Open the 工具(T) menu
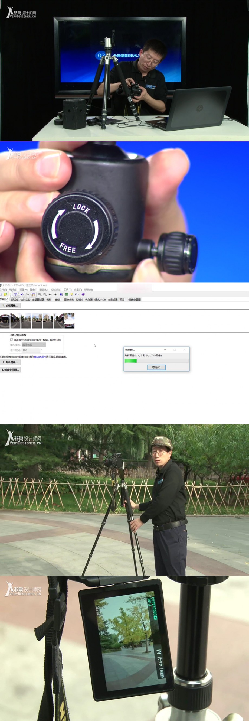249x721 pixels. click(x=67, y=290)
